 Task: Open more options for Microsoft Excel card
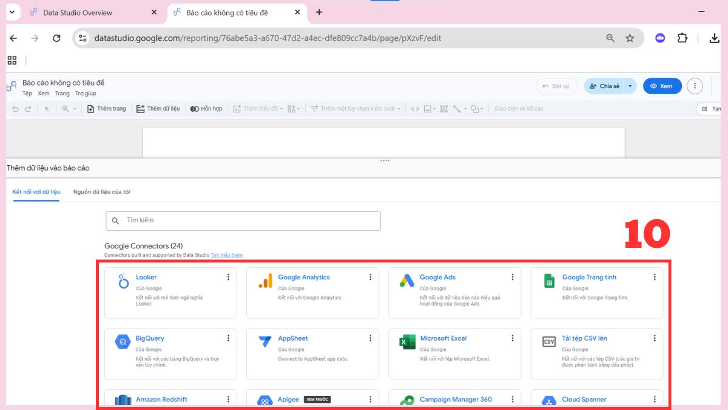coord(512,338)
